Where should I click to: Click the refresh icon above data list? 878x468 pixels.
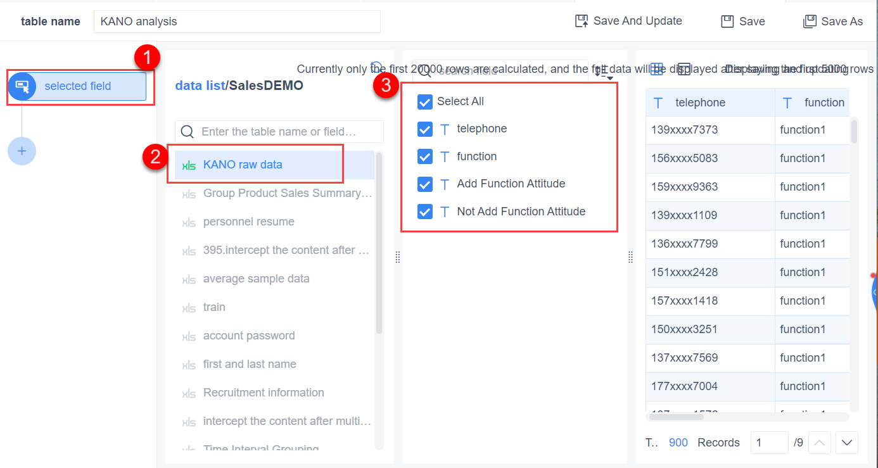[x=377, y=67]
